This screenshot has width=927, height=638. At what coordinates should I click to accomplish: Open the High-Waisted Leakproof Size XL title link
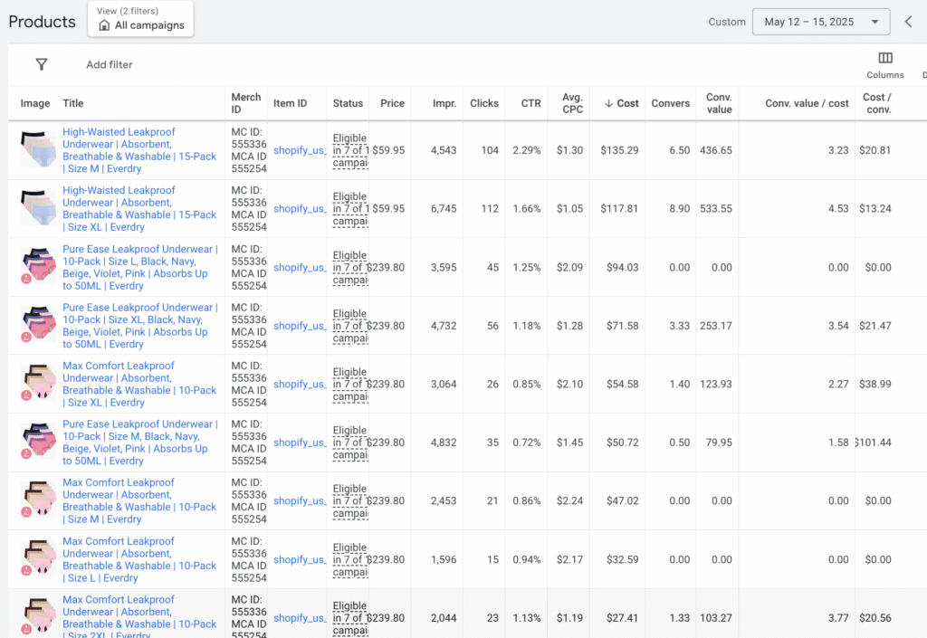[139, 208]
